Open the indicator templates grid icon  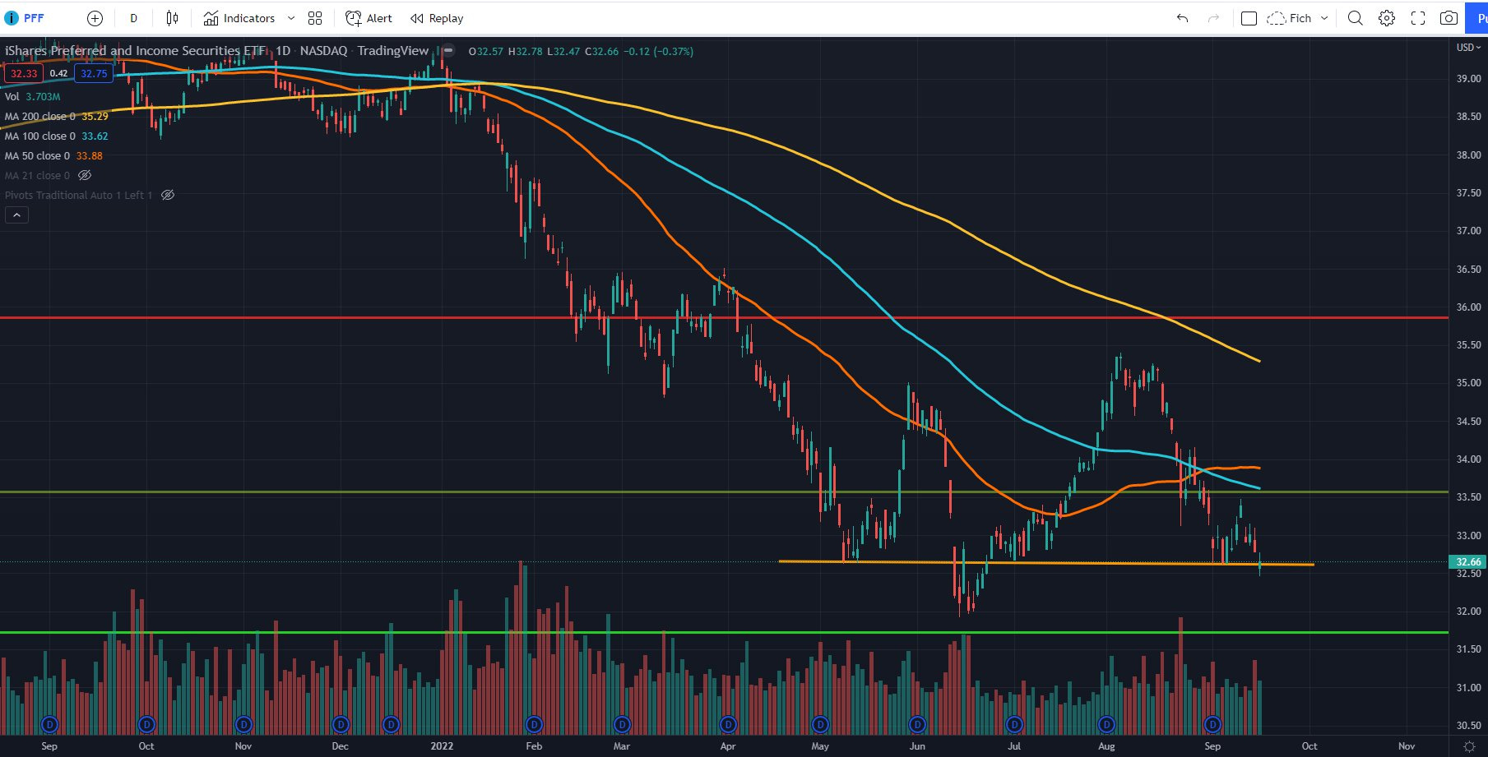315,18
